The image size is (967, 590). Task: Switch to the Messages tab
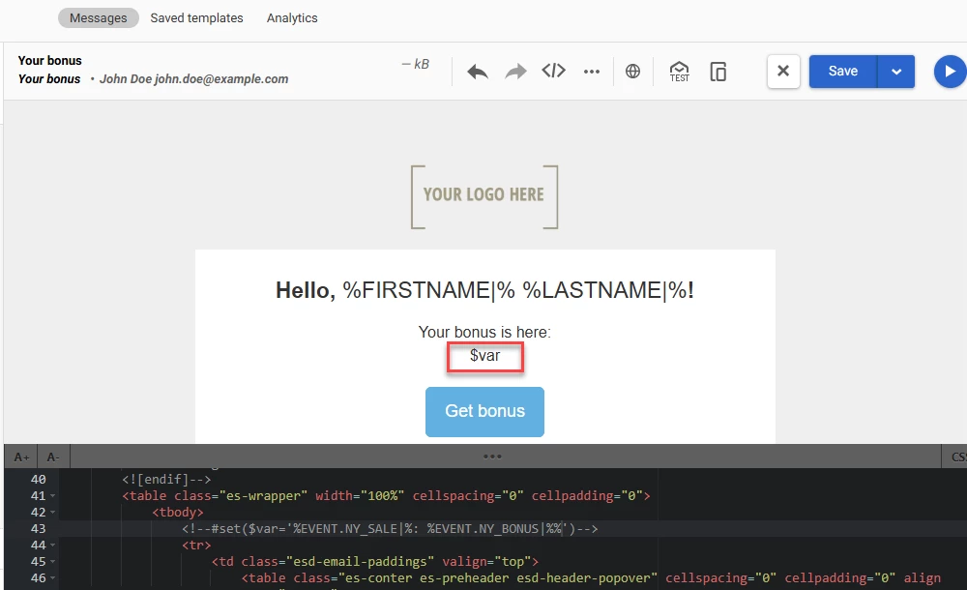pos(98,17)
